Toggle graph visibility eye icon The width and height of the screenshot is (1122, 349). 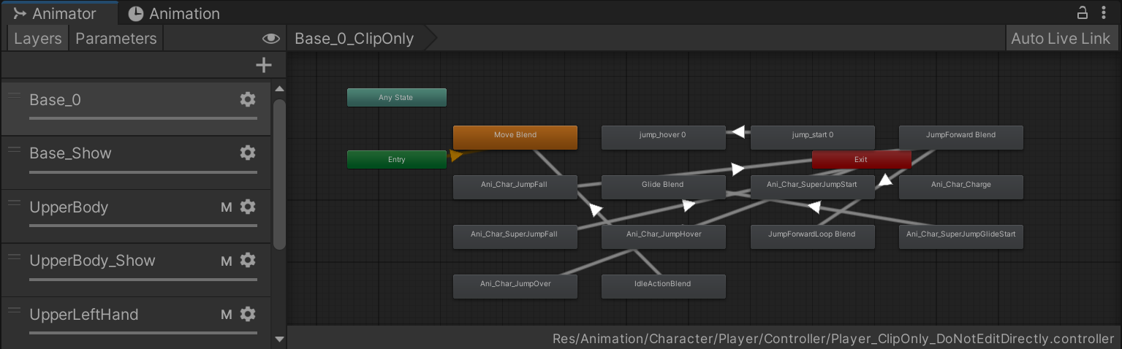271,39
